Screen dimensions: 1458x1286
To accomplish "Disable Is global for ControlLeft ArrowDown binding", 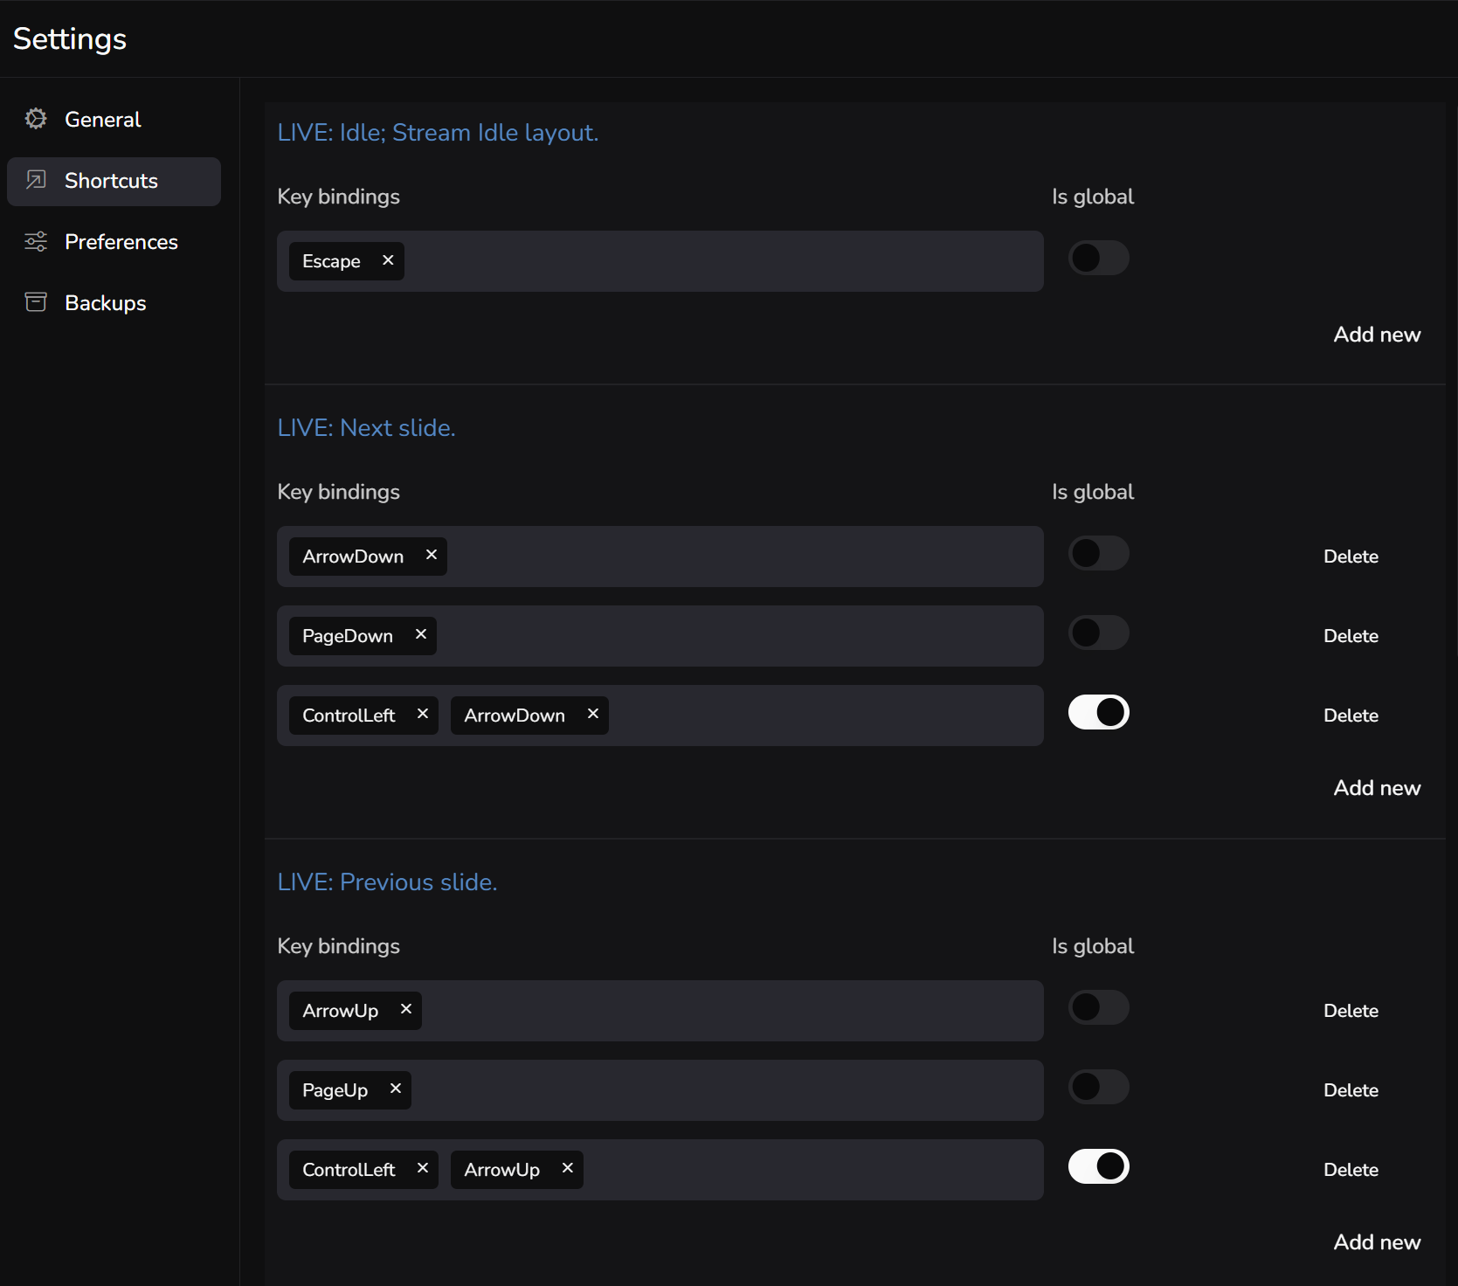I will coord(1099,712).
